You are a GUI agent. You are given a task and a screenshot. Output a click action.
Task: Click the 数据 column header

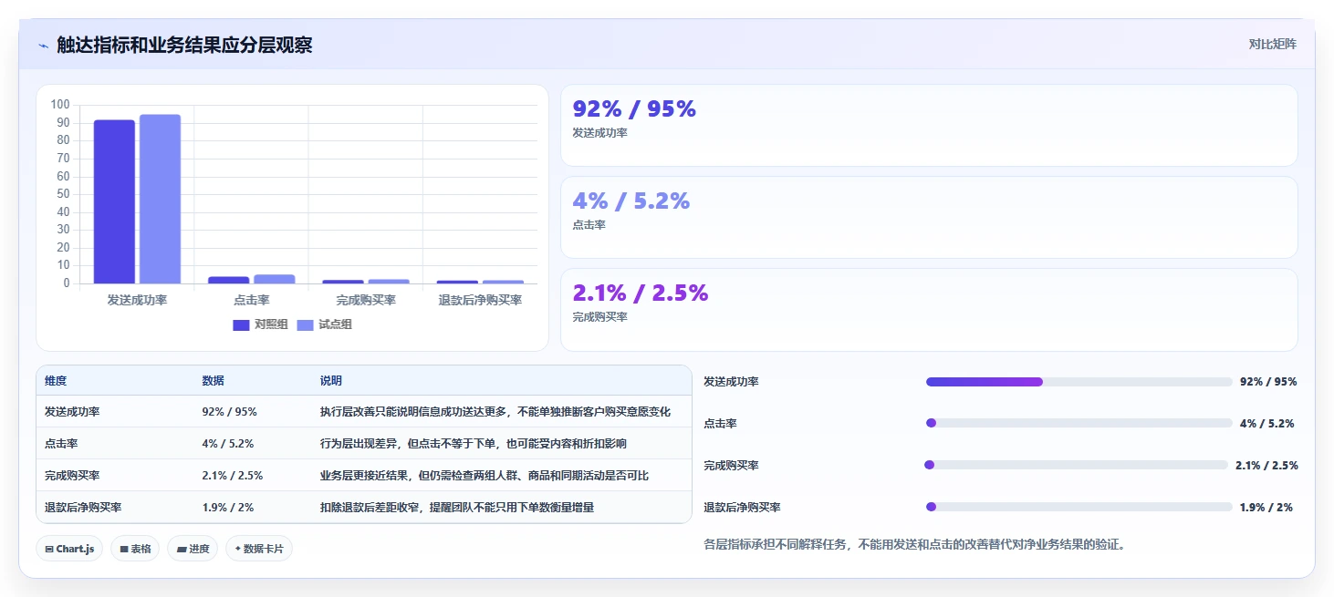[213, 381]
